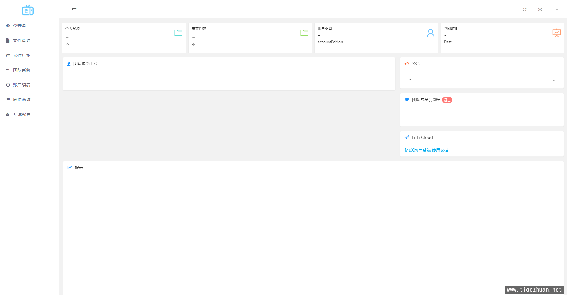The image size is (567, 295).
Task: Click the 个人资源 folder icon
Action: (178, 33)
